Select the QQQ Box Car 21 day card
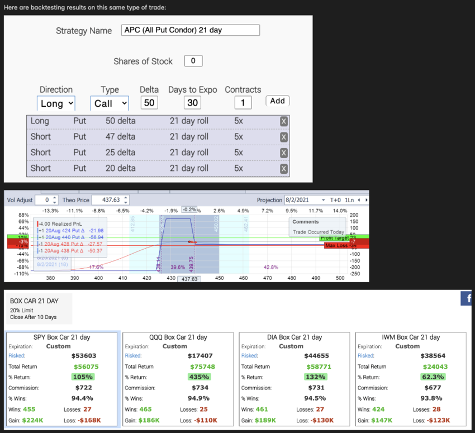The width and height of the screenshot is (475, 433). [178, 379]
